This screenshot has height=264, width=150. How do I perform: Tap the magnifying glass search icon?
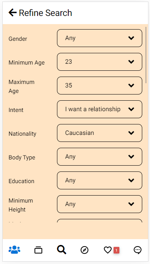(62, 250)
